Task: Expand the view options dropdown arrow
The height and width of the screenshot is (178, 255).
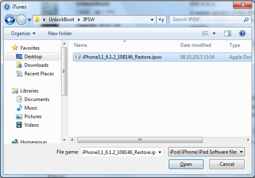Action: click(x=214, y=33)
